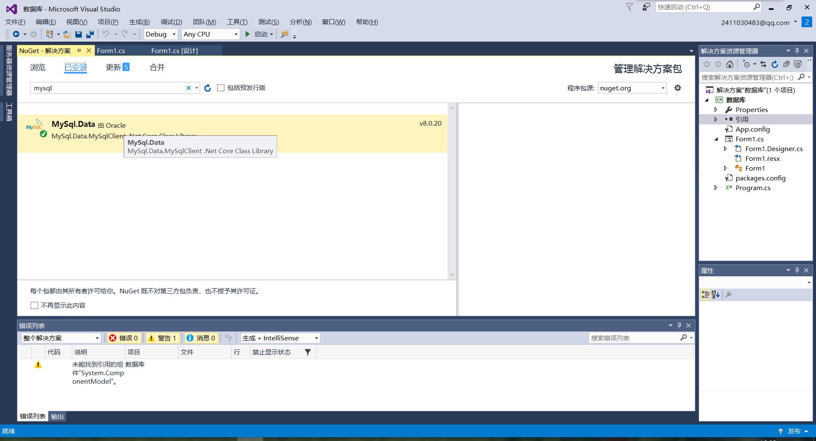Open the 工具箱 Toolbox side tab
The width and height of the screenshot is (816, 441).
coord(8,112)
